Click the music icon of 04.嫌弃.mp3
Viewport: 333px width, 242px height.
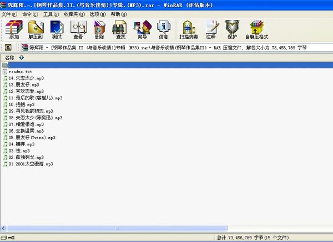coord(6,144)
